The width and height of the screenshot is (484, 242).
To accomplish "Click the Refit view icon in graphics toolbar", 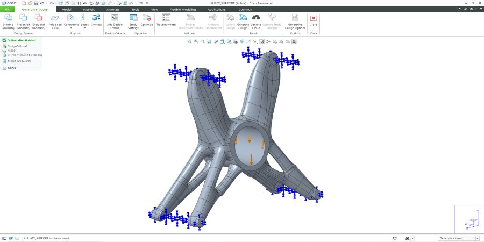I will point(189,41).
